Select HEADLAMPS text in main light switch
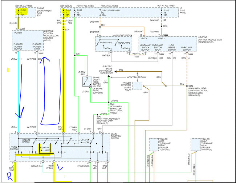 click(124, 43)
